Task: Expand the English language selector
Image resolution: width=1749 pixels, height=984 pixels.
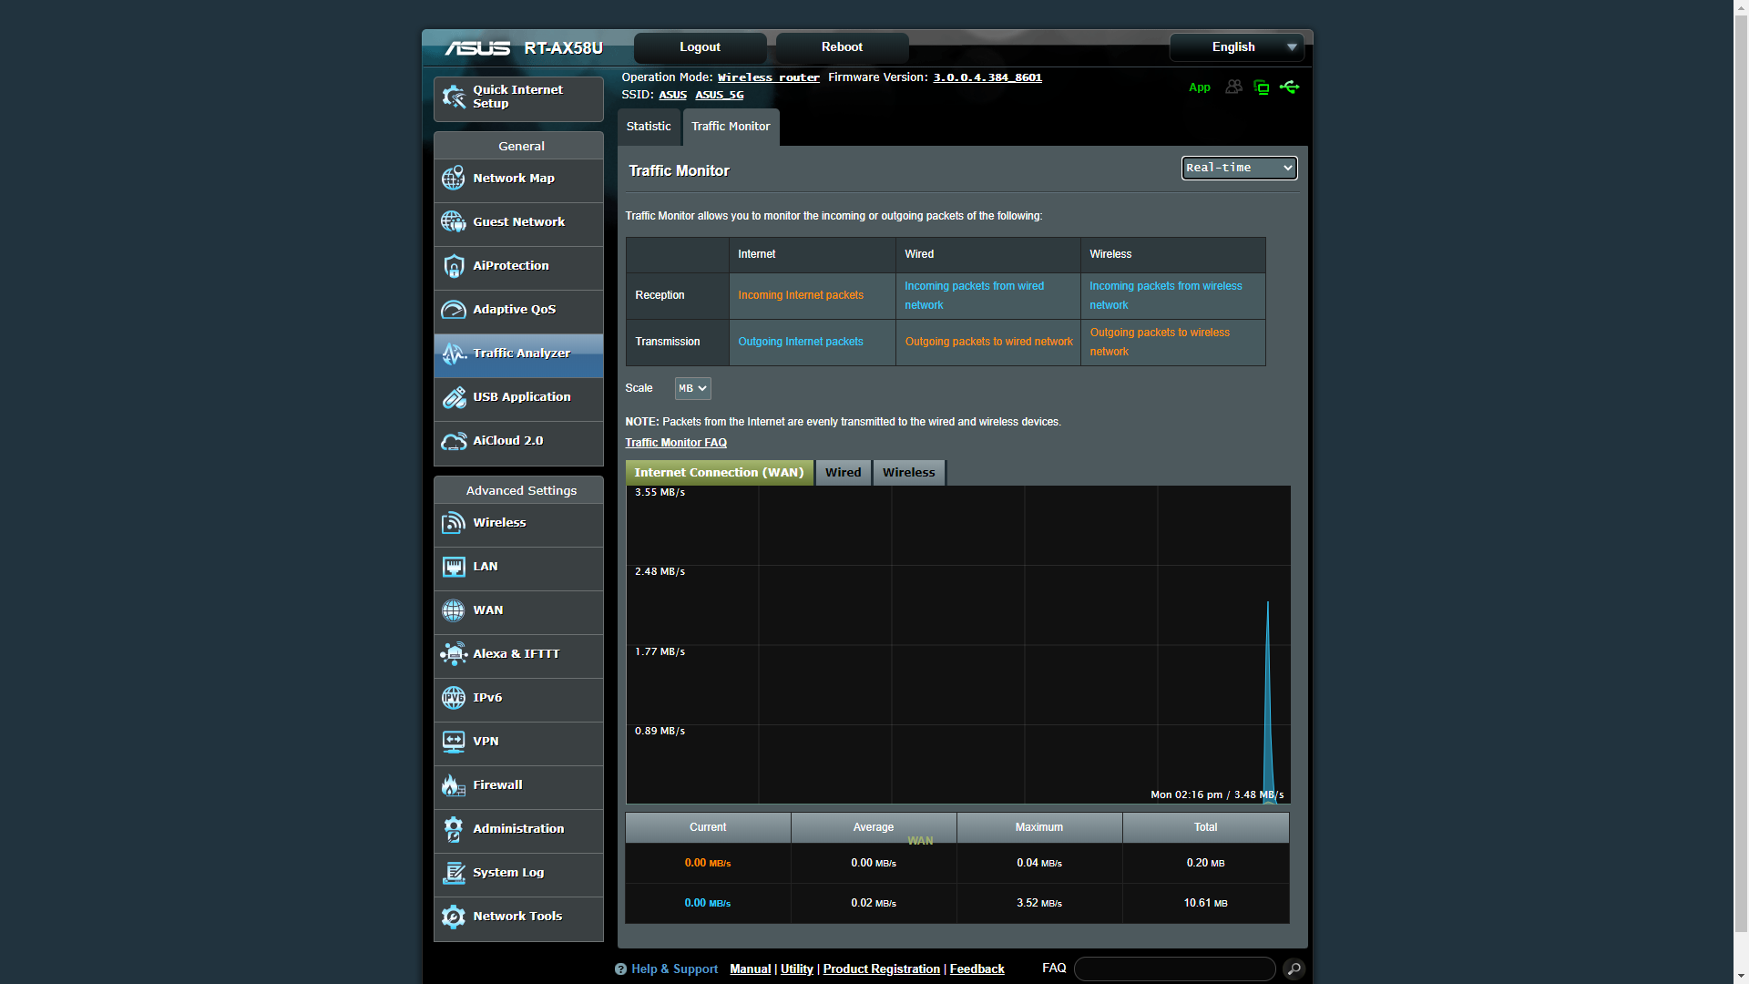Action: [x=1237, y=47]
